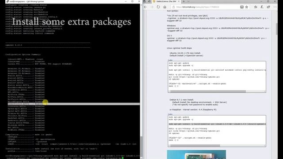Click 'Configuration Options Summary' in terminal
The width and height of the screenshot is (283, 159).
[23, 54]
